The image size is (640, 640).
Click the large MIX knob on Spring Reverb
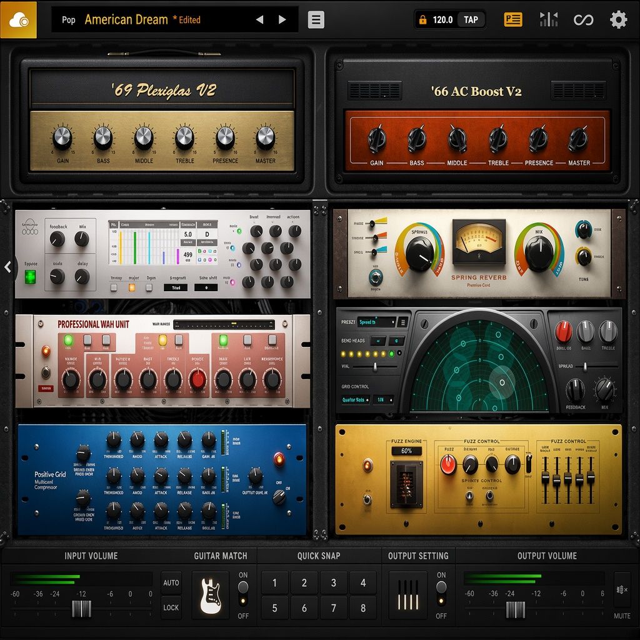539,252
